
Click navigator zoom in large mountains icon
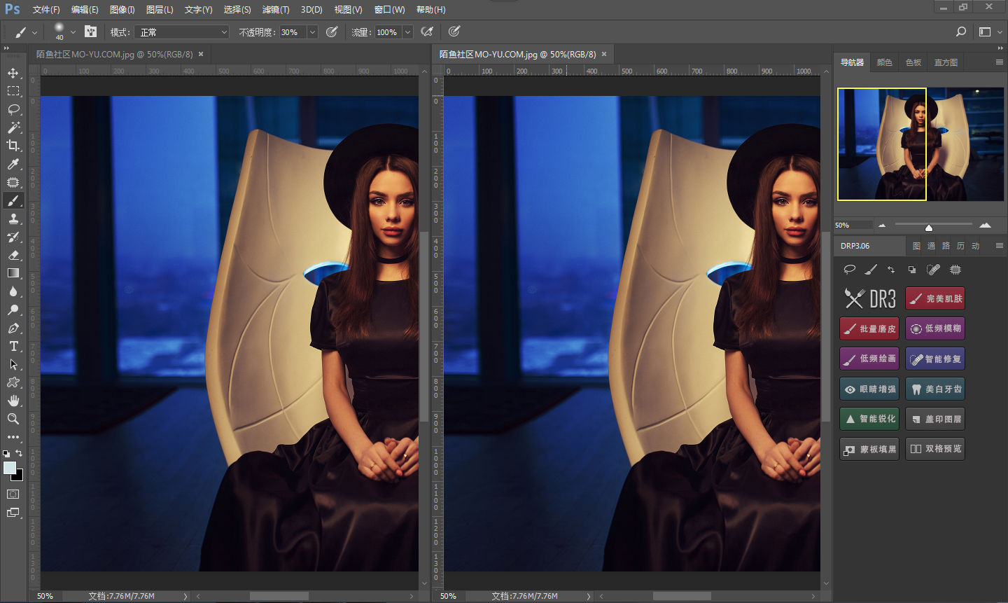tap(985, 225)
